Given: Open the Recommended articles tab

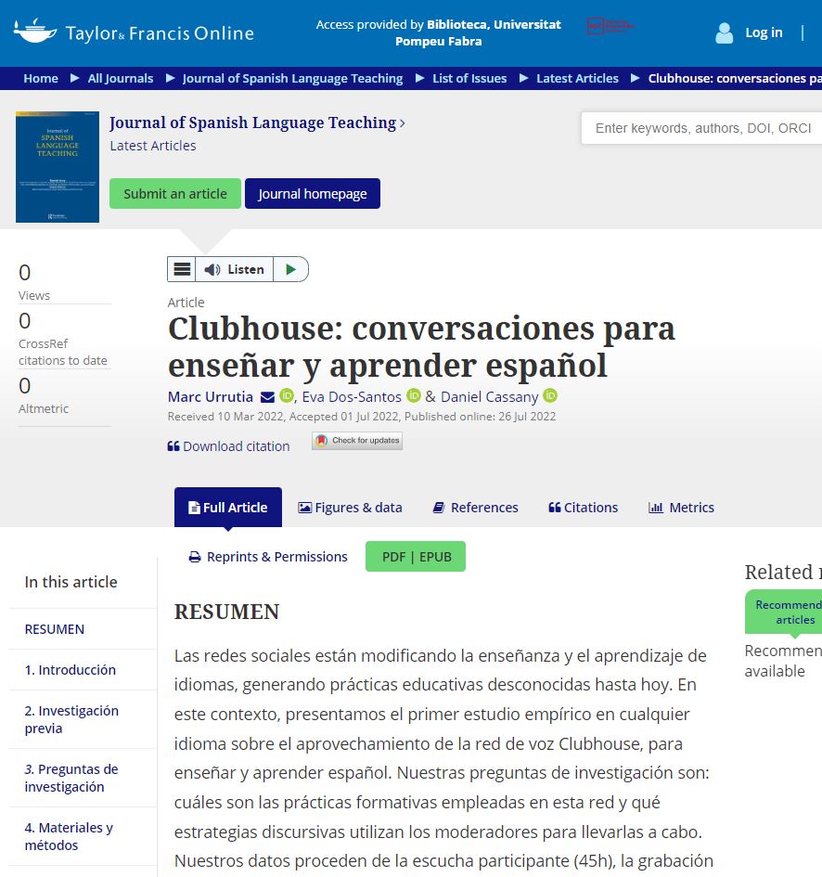Looking at the screenshot, I should (x=783, y=612).
